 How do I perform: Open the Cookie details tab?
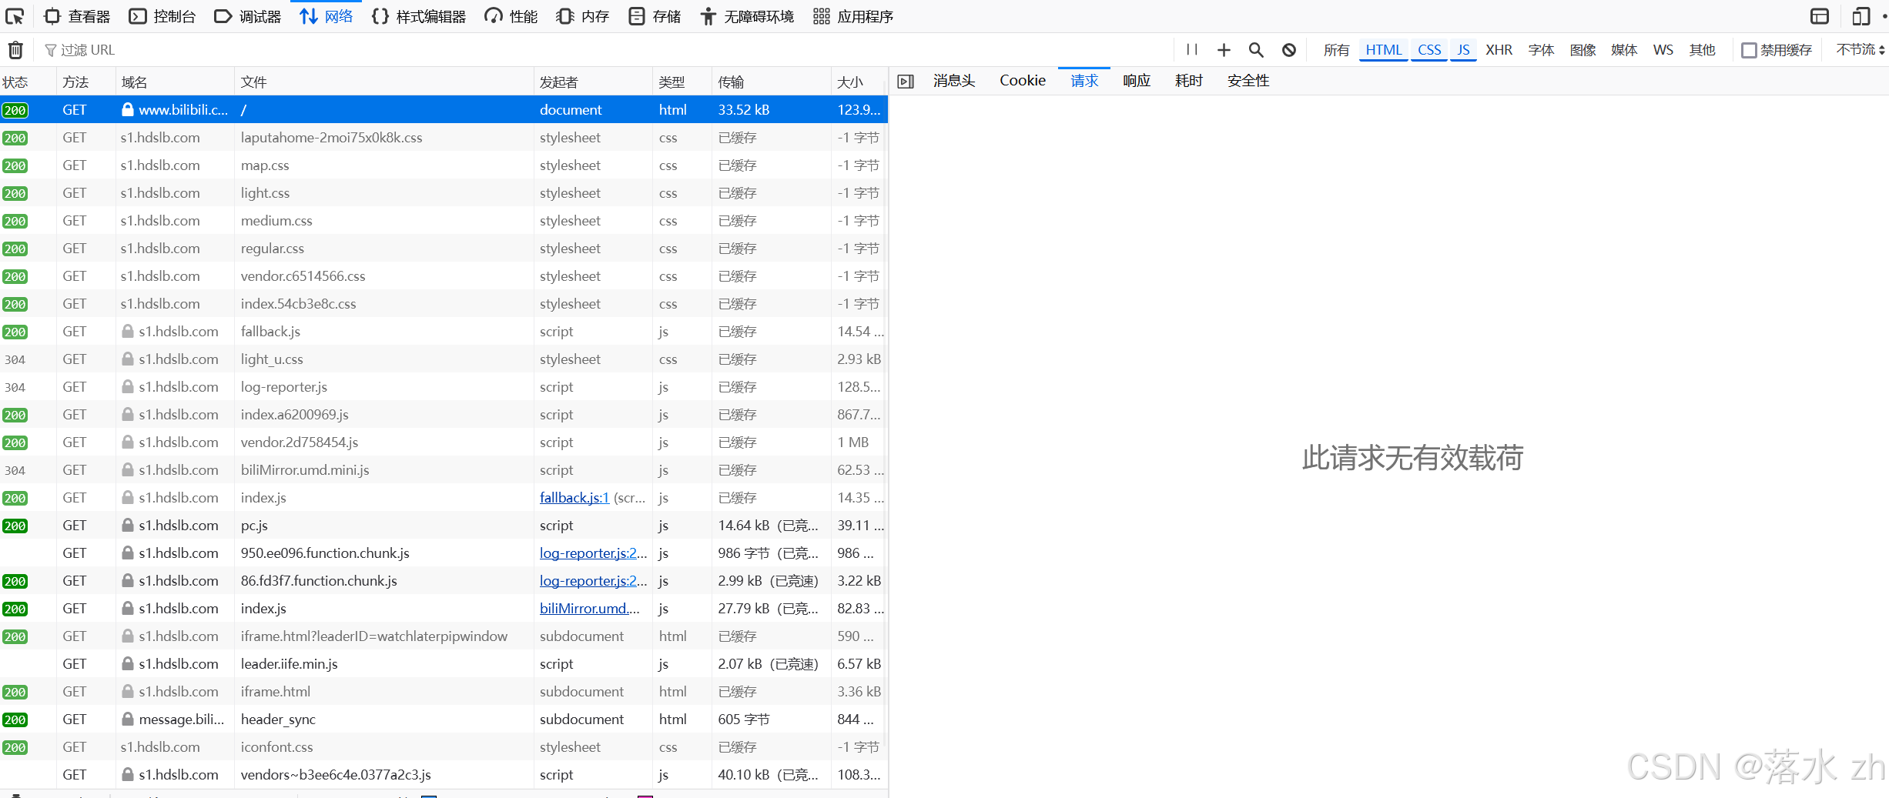coord(1023,81)
